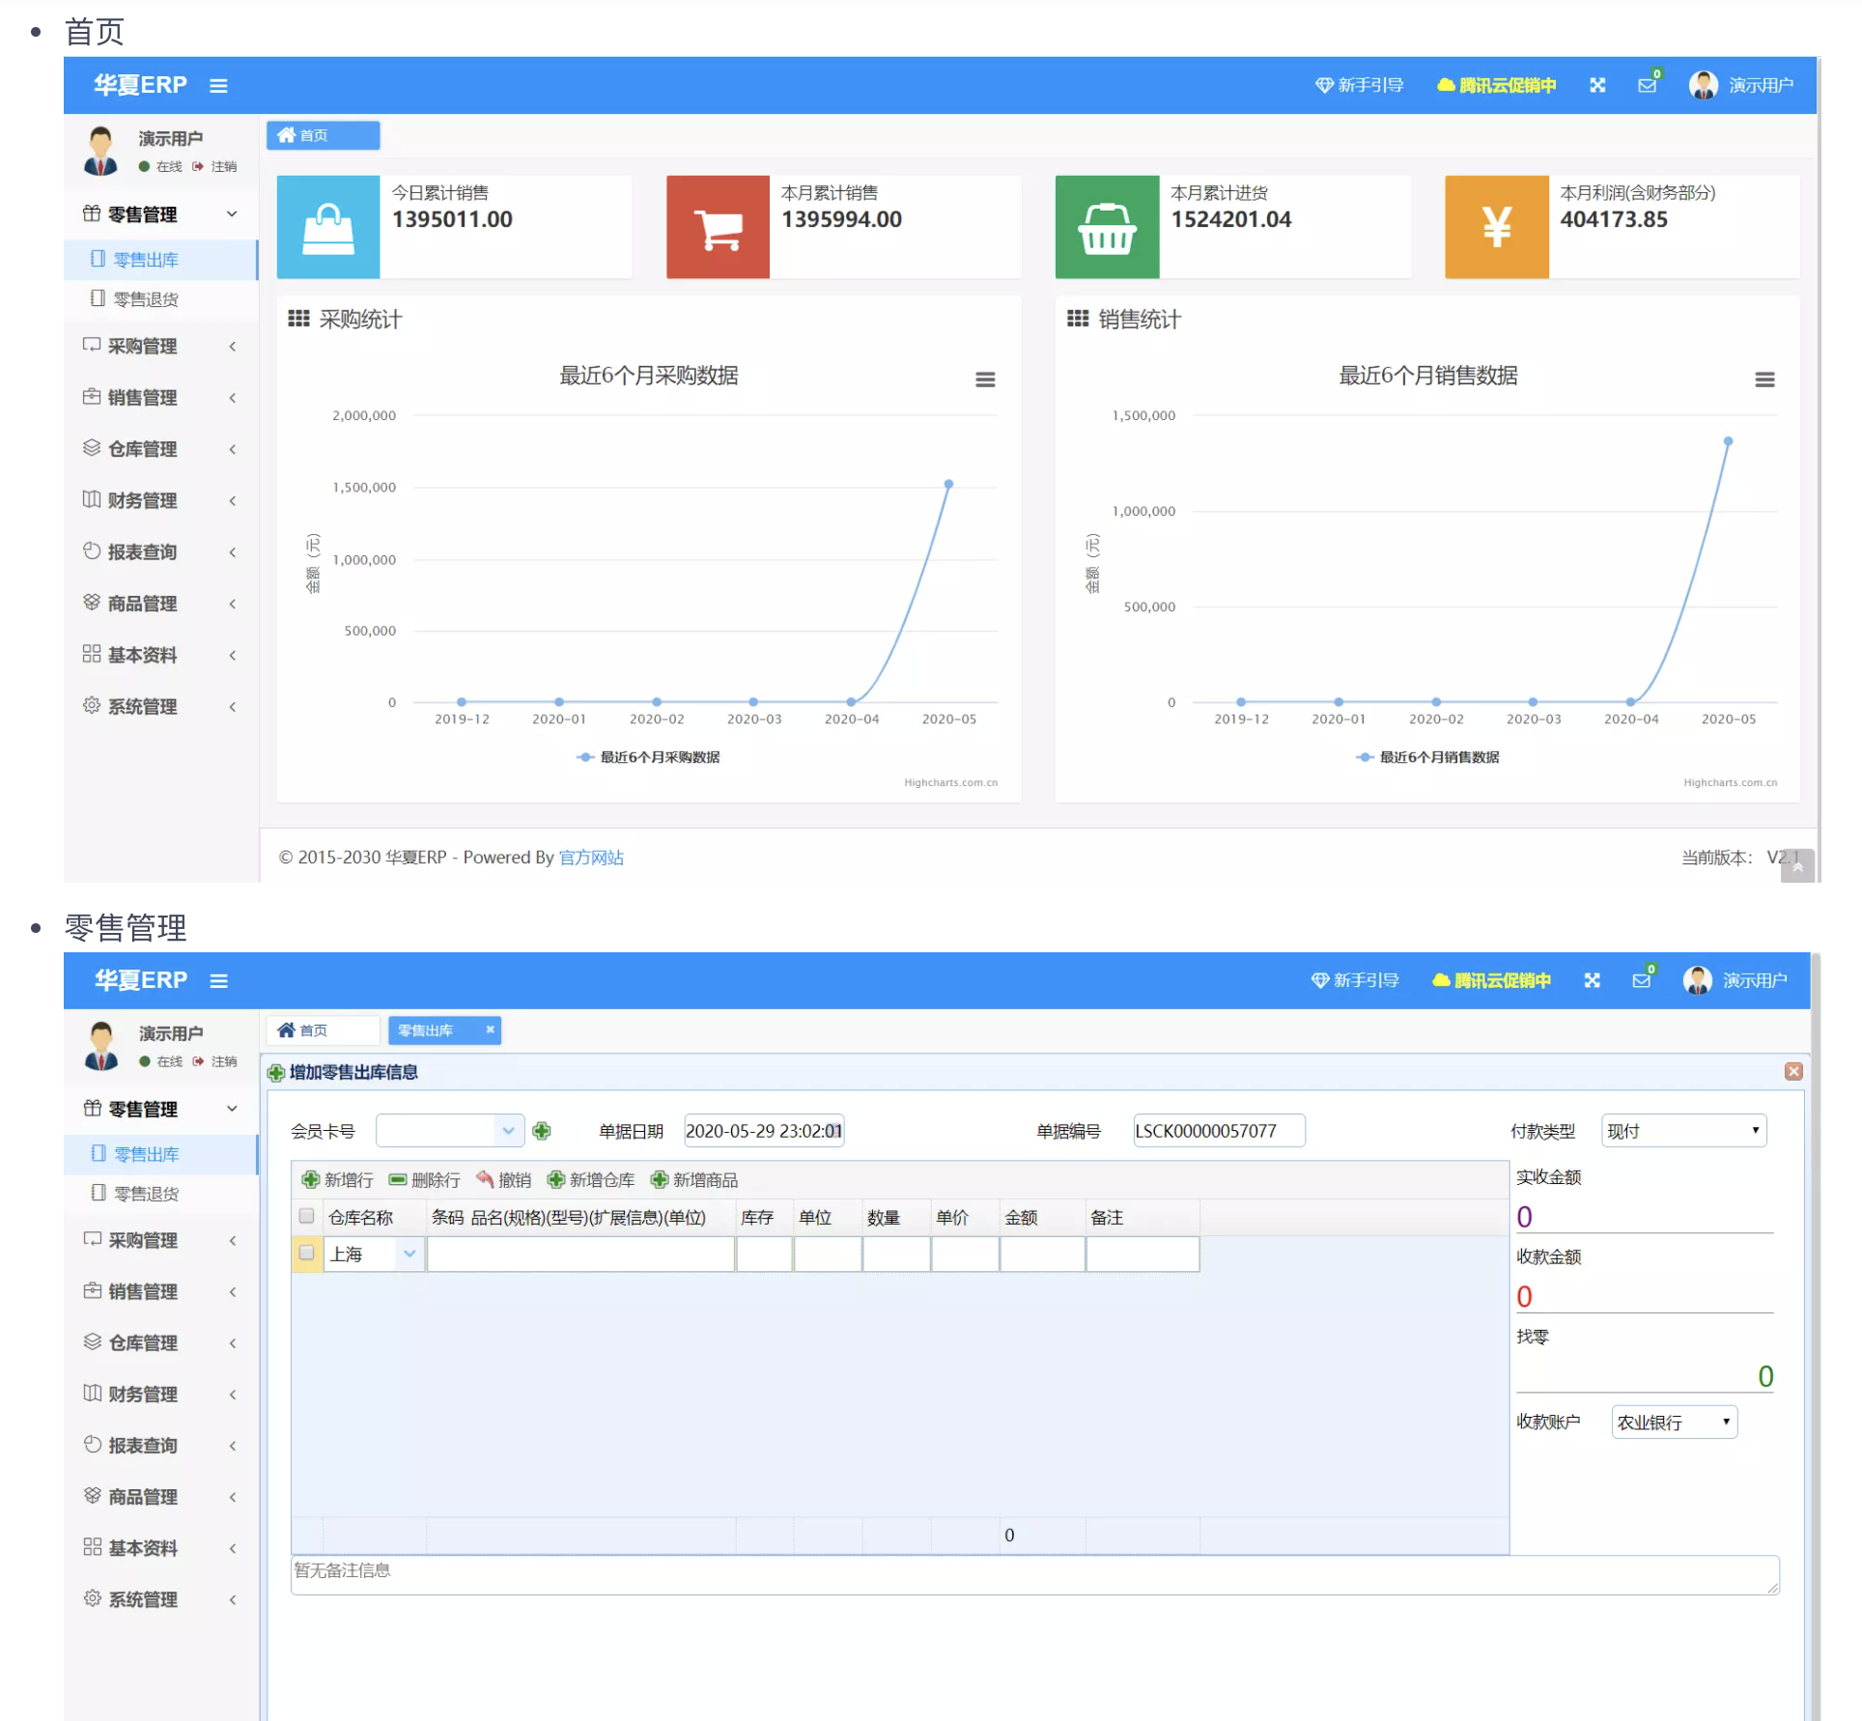Open the 采购统计 chart hamburger menu
This screenshot has width=1862, height=1721.
[x=984, y=380]
